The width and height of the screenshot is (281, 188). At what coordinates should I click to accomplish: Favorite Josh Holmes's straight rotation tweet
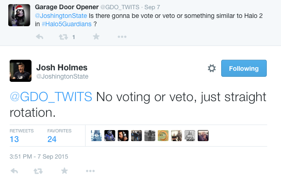(64, 171)
